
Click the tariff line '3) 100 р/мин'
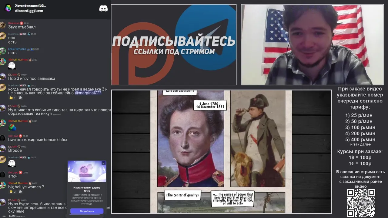360,127
